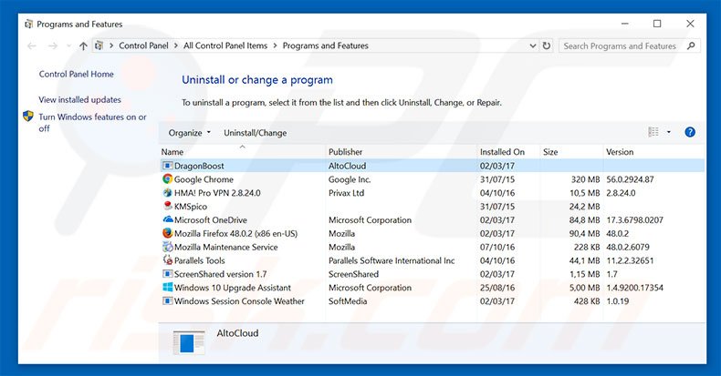Click the AltoCloud details pane icon
This screenshot has height=376, width=721.
(x=189, y=342)
